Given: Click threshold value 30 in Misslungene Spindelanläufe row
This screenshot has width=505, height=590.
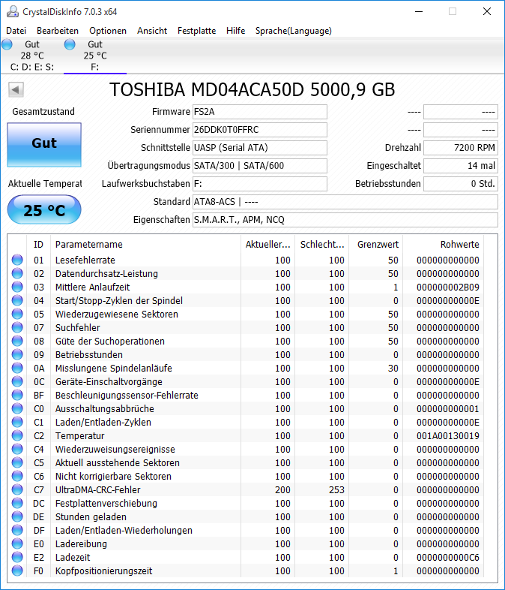Looking at the screenshot, I should [393, 369].
